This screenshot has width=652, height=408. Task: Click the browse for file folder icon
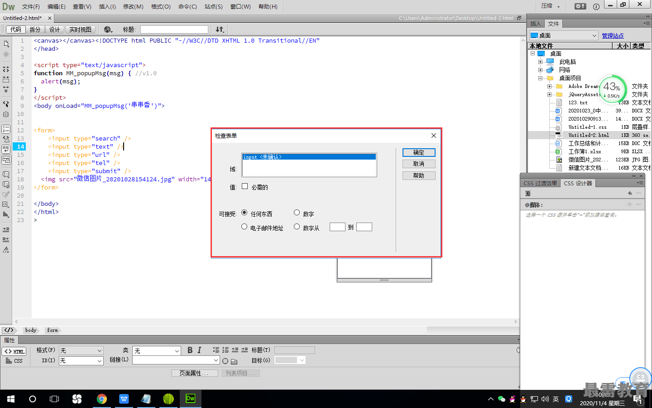pos(234,361)
